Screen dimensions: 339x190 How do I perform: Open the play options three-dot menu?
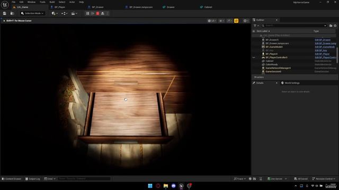108,13
